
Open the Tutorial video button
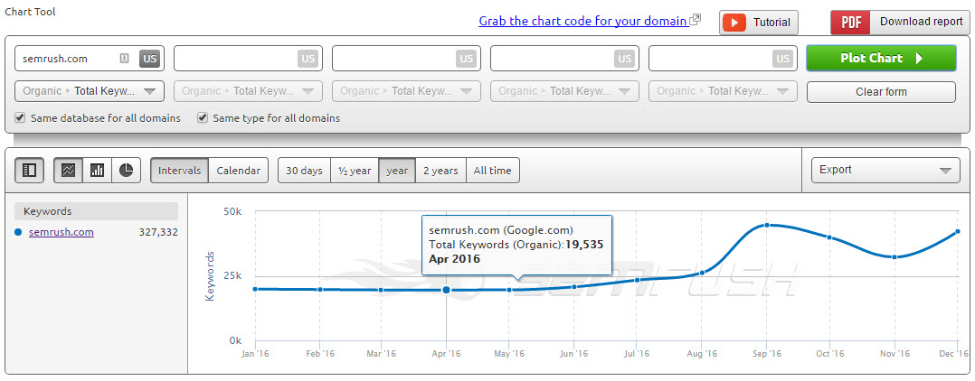click(x=759, y=23)
